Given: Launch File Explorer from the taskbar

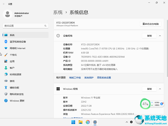Looking at the screenshot, I should click(80, 122).
